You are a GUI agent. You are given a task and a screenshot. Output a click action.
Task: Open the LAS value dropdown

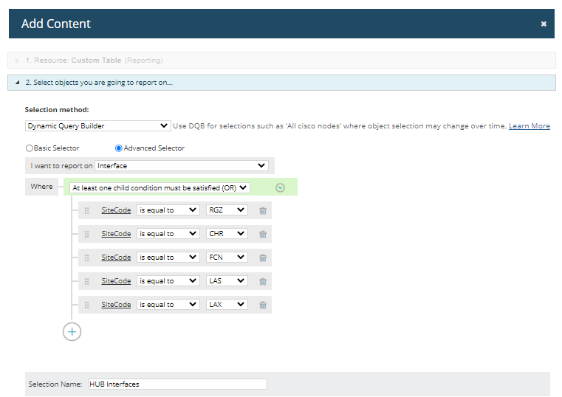227,281
